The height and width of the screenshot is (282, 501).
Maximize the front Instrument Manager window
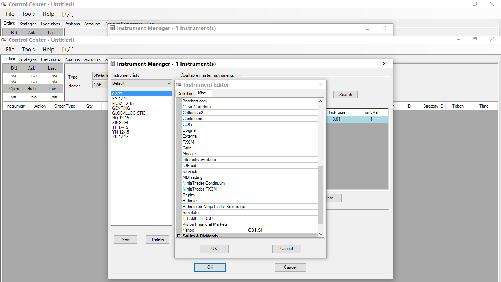(x=367, y=64)
